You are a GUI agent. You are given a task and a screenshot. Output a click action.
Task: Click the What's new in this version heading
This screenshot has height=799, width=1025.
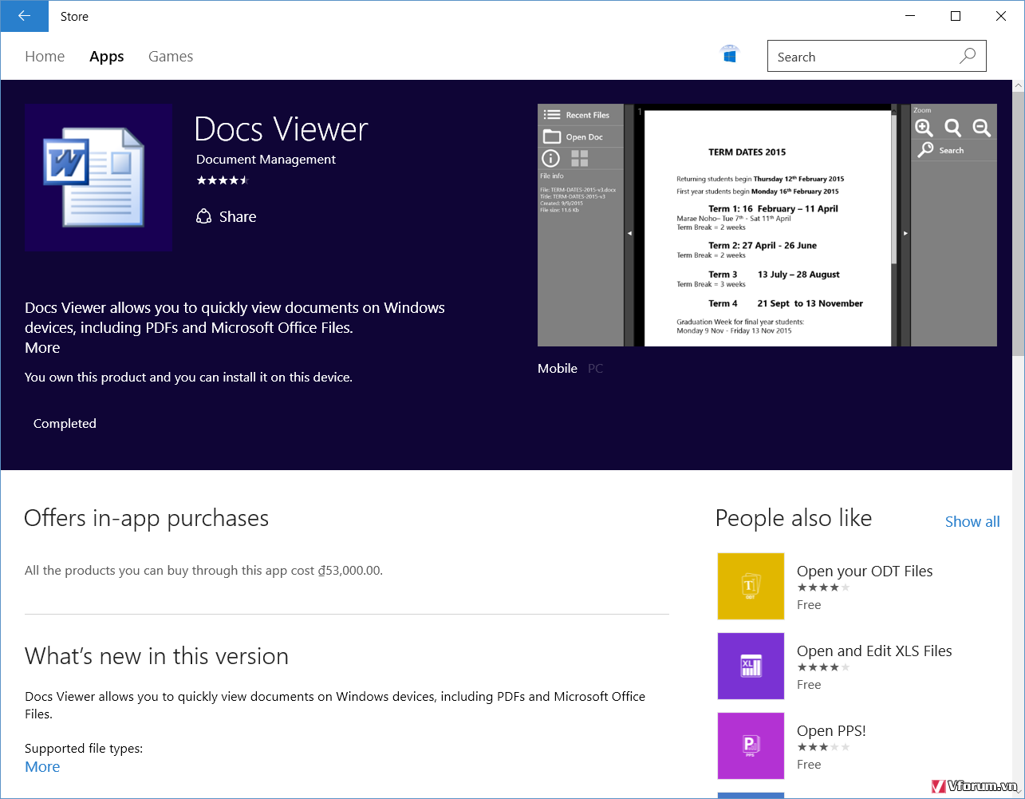coord(156,656)
